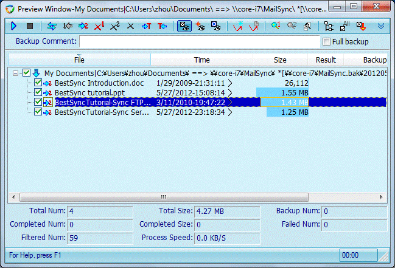This screenshot has height=268, width=395.
Task: Select the BestSync Introduction.doc file row
Action: click(x=99, y=83)
